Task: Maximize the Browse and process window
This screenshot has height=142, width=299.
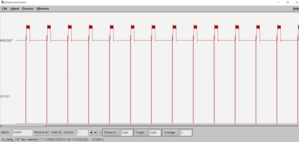Action: pyautogui.click(x=287, y=2)
